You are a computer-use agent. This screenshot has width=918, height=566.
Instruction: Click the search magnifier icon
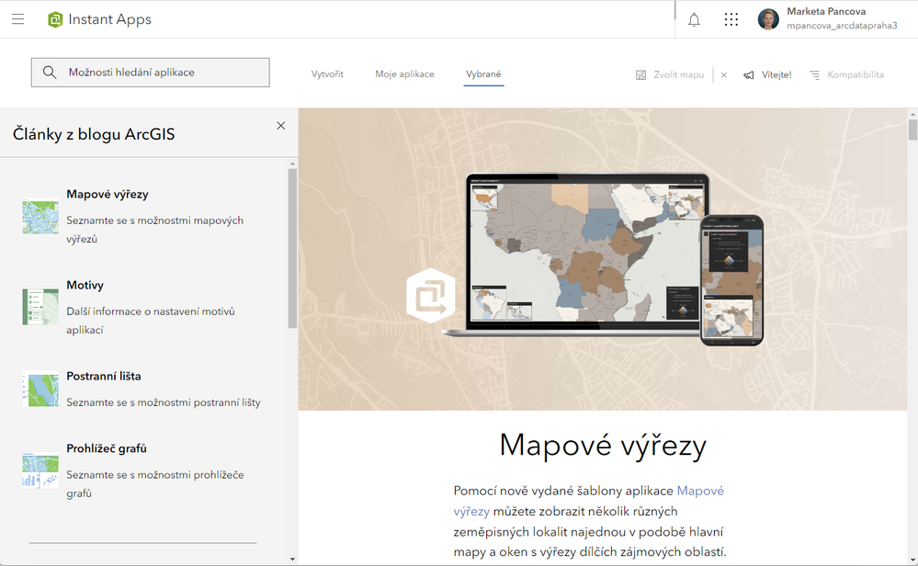tap(50, 73)
